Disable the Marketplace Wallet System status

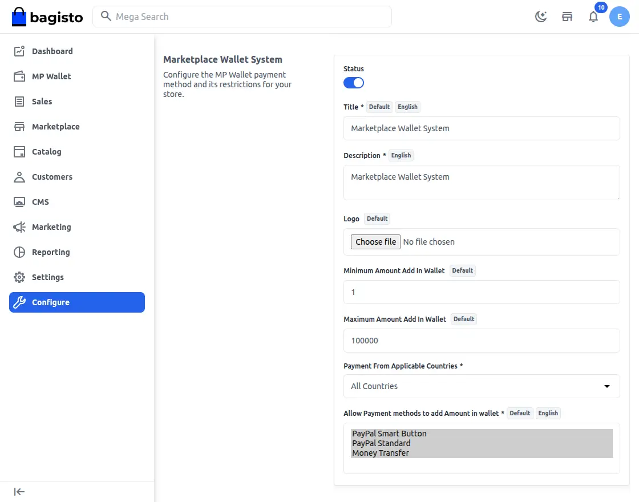tap(354, 83)
